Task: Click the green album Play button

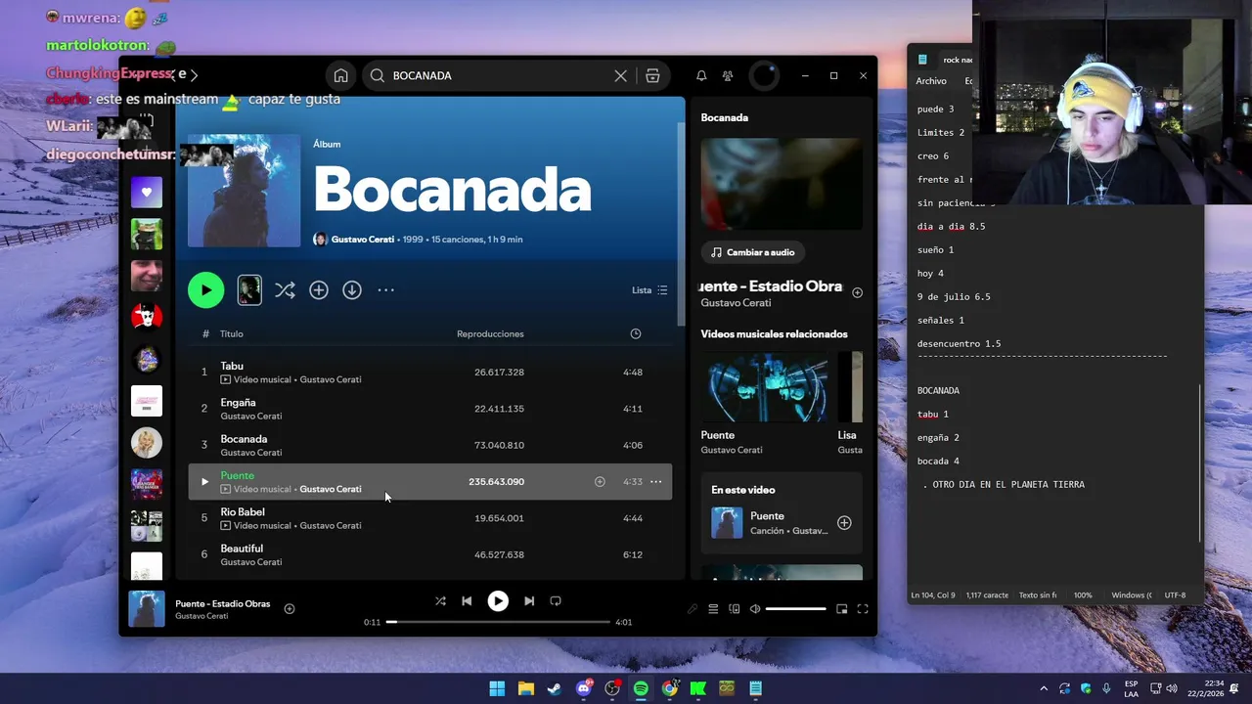Action: (x=205, y=289)
